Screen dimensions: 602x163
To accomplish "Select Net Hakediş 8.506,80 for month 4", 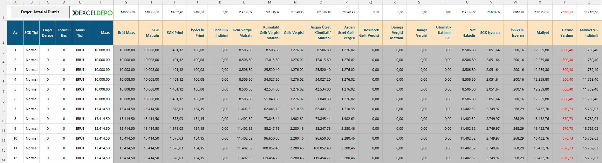I will 467,79.
